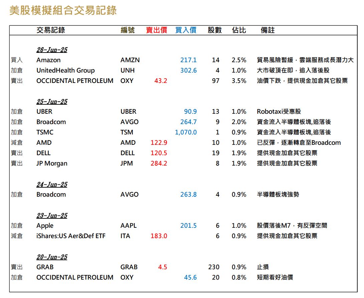Click the remark 貿易風險暫緩，雲端服務成長潛力大

305,60
